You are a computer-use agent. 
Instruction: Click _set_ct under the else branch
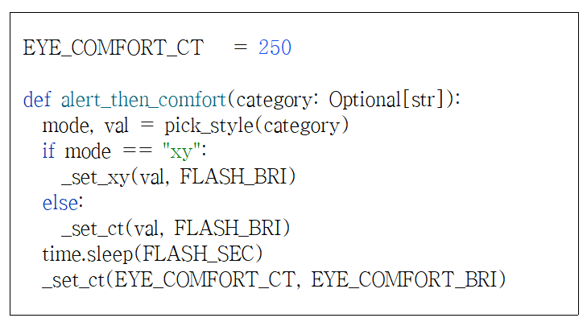click(89, 229)
